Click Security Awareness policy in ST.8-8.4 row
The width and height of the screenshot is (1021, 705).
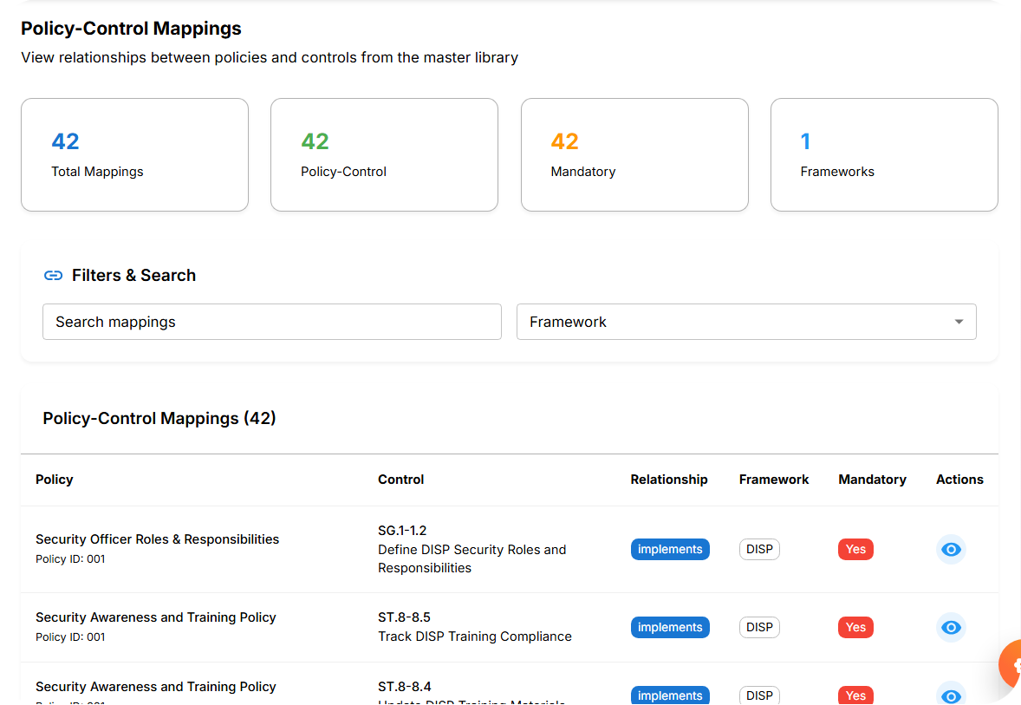coord(156,687)
